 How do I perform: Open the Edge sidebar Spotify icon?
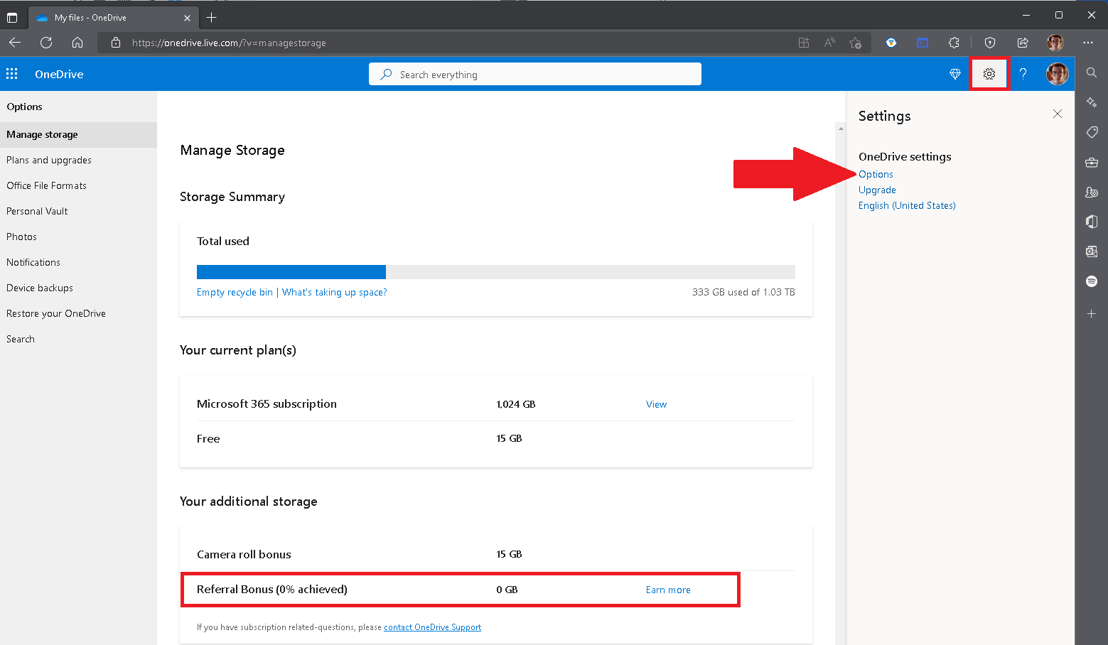coord(1092,281)
